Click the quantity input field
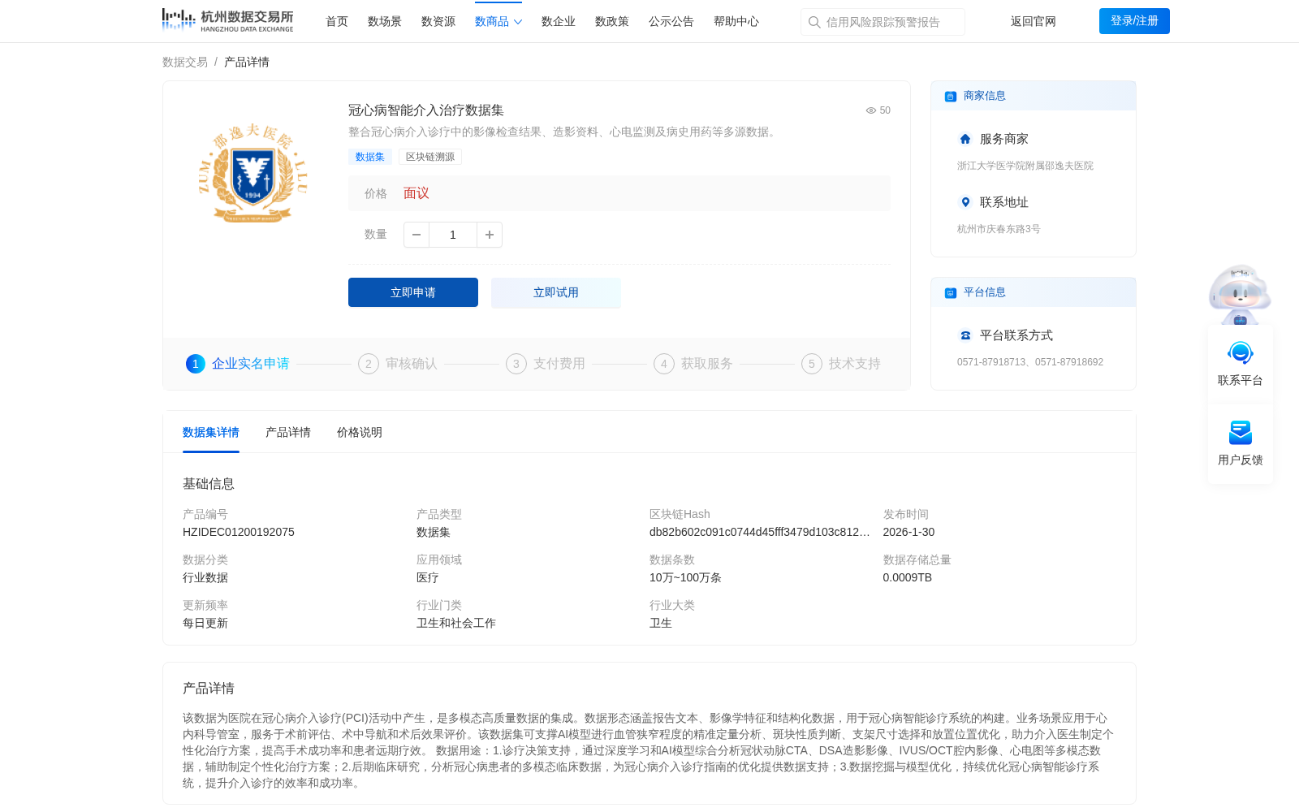 (453, 235)
